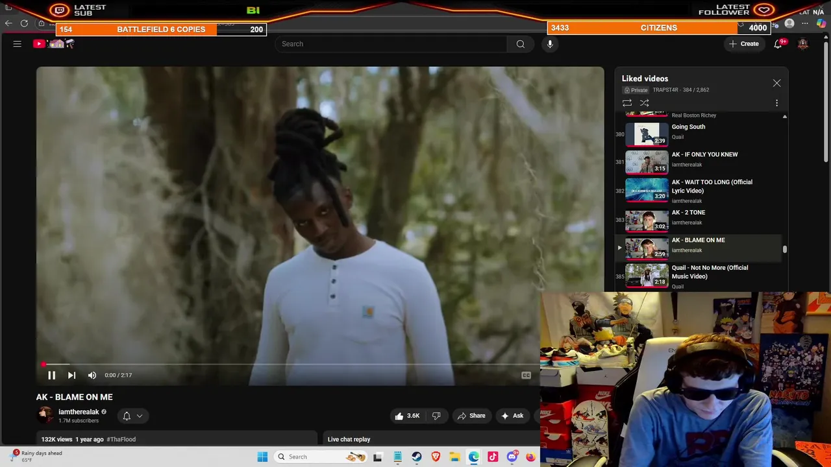Like the video with 3.6K likes
The image size is (831, 467).
tap(407, 416)
